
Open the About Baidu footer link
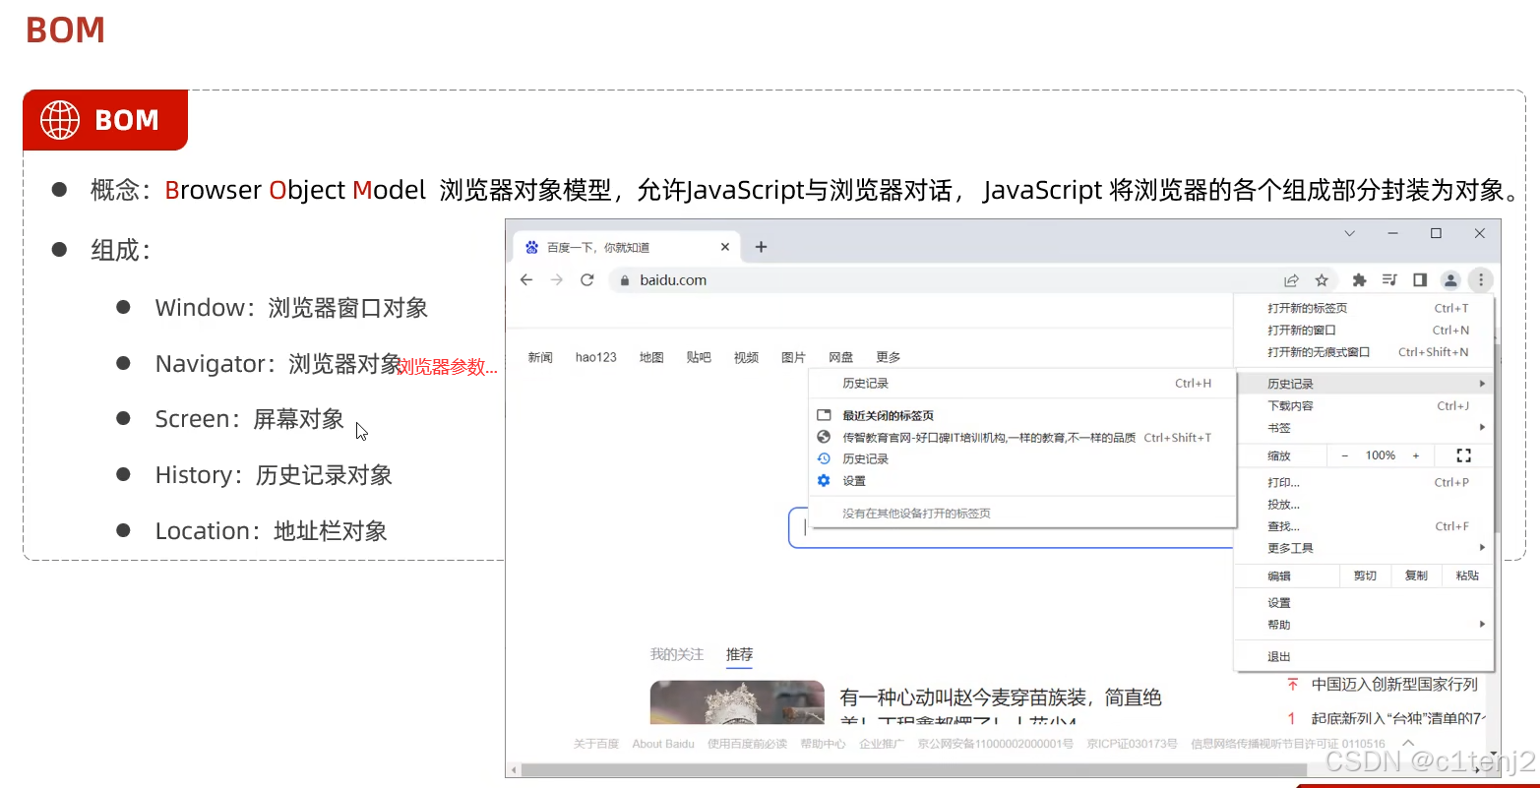click(663, 743)
